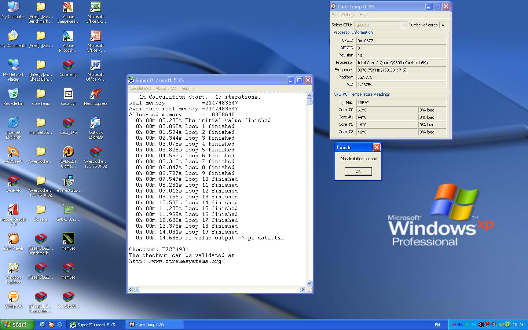
Task: Click OK in the Finish dialog
Action: (x=358, y=171)
